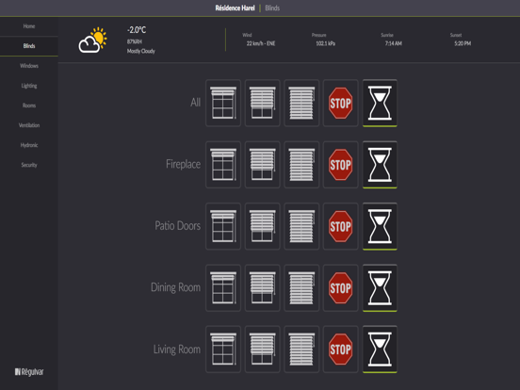This screenshot has height=390, width=520.
Task: Select the Blinds sidebar item
Action: [x=29, y=46]
